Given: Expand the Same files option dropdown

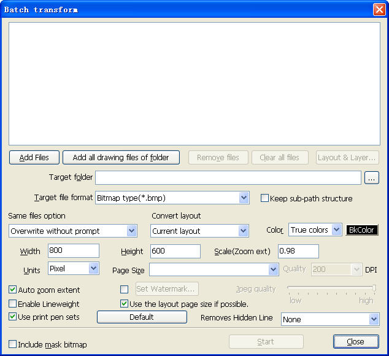Looking at the screenshot, I should 131,231.
